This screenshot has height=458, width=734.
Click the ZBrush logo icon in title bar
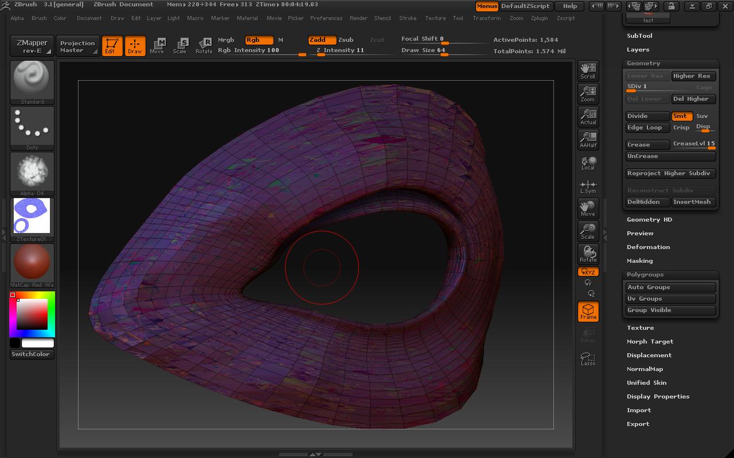click(5, 5)
